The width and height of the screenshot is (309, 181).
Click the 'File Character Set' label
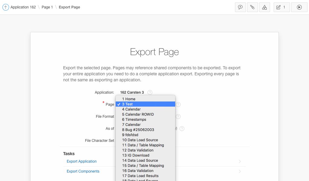99,141
